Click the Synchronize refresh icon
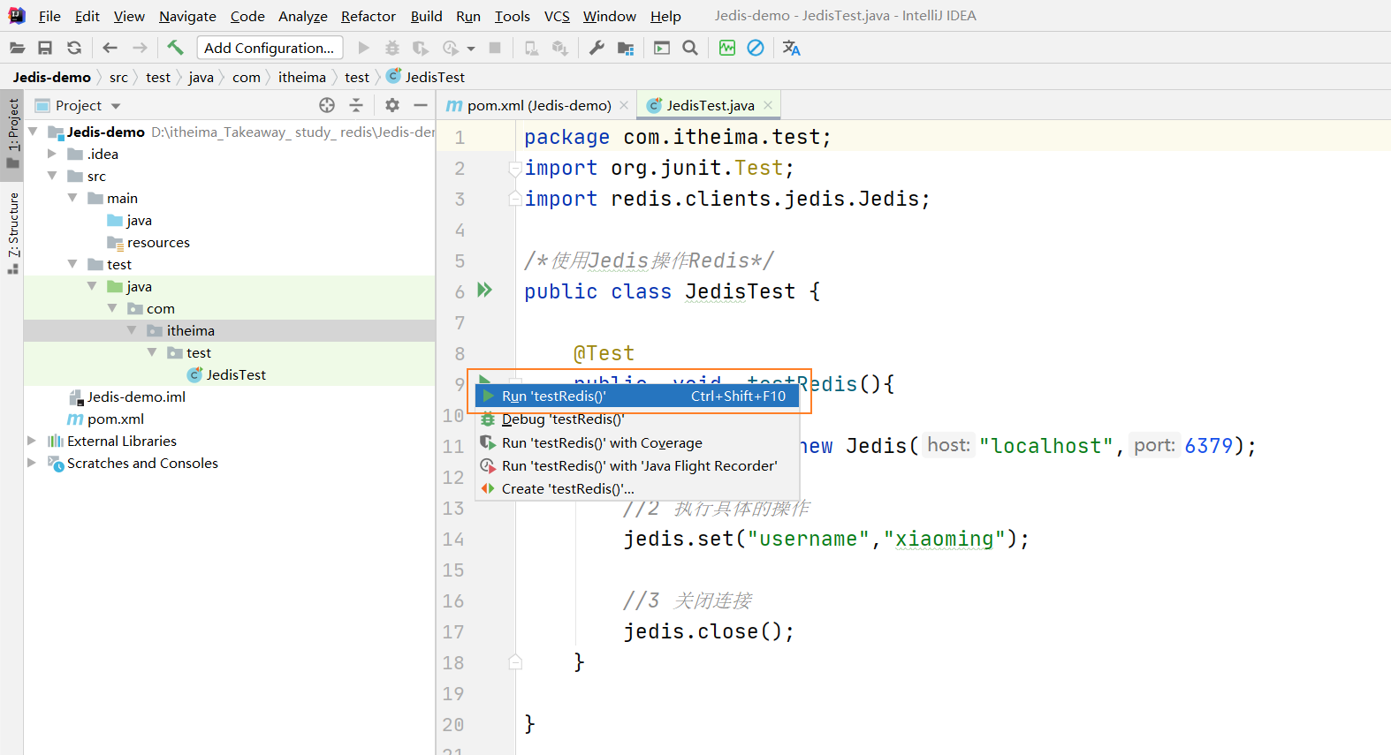This screenshot has width=1391, height=755. [x=74, y=48]
